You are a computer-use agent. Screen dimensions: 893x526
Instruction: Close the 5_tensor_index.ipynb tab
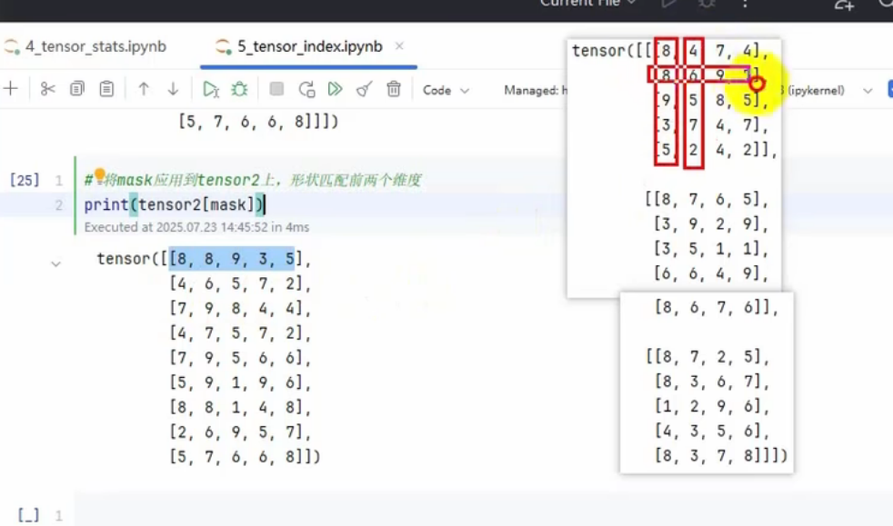point(399,46)
